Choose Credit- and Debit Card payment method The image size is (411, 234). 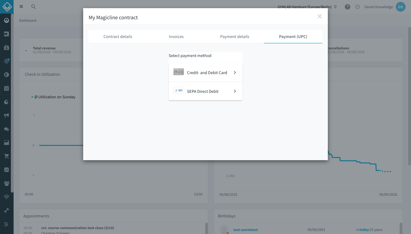pos(205,72)
